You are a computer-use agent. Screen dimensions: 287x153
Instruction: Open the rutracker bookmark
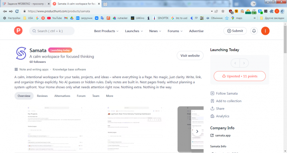[x=120, y=18]
